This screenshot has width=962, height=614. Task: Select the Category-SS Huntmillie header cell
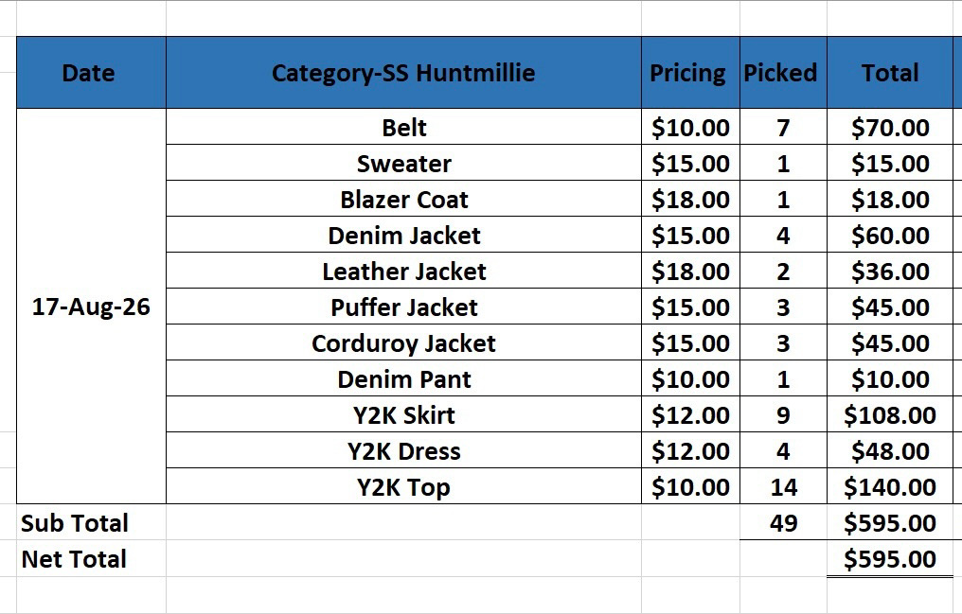tap(403, 72)
